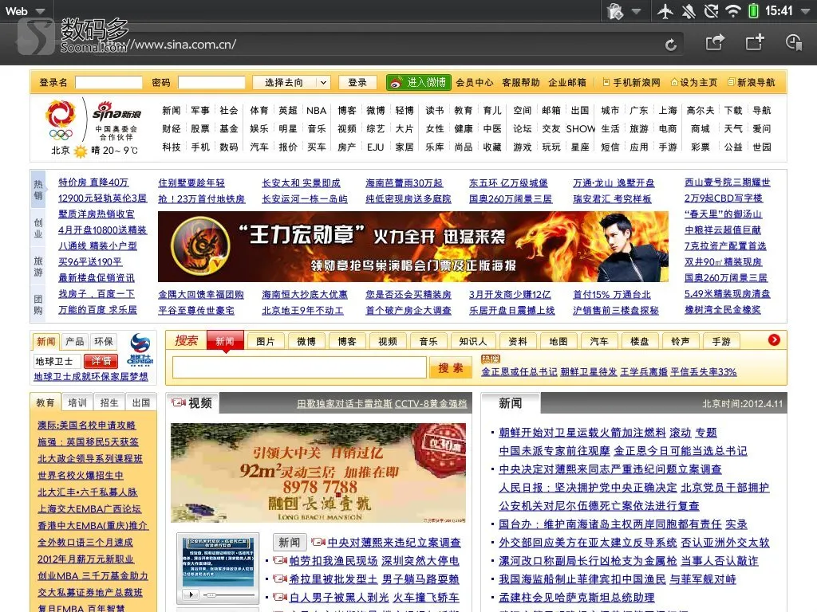Tap the airplane mode icon in status bar

coord(665,11)
